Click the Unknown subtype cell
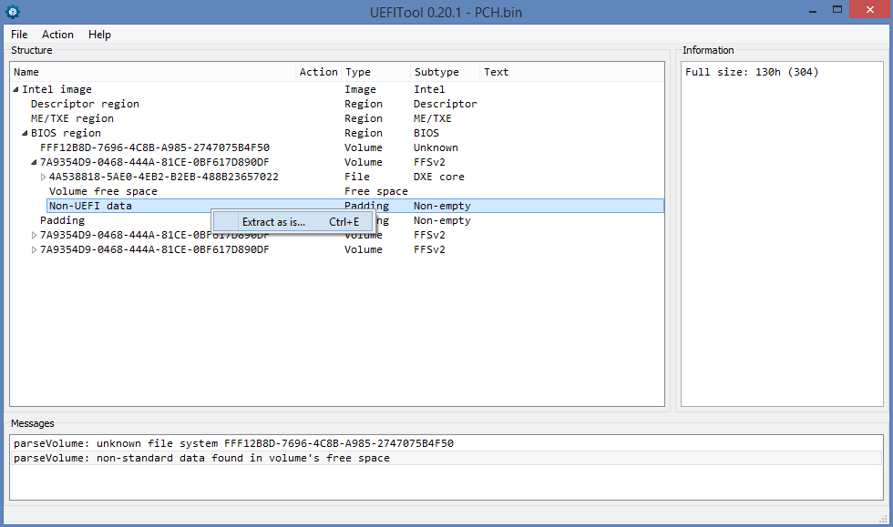Screen dimensions: 893x527 click(x=436, y=148)
